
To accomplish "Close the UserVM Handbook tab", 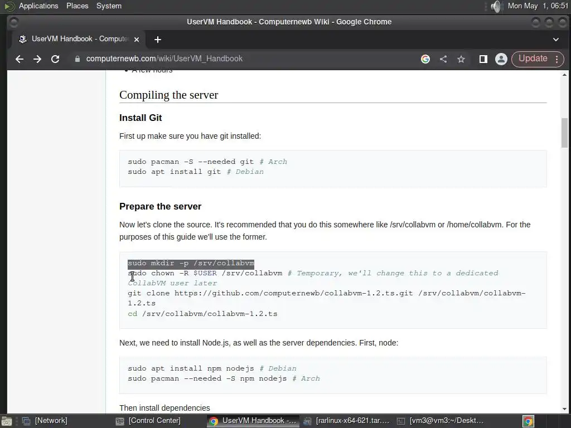I will [x=137, y=40].
